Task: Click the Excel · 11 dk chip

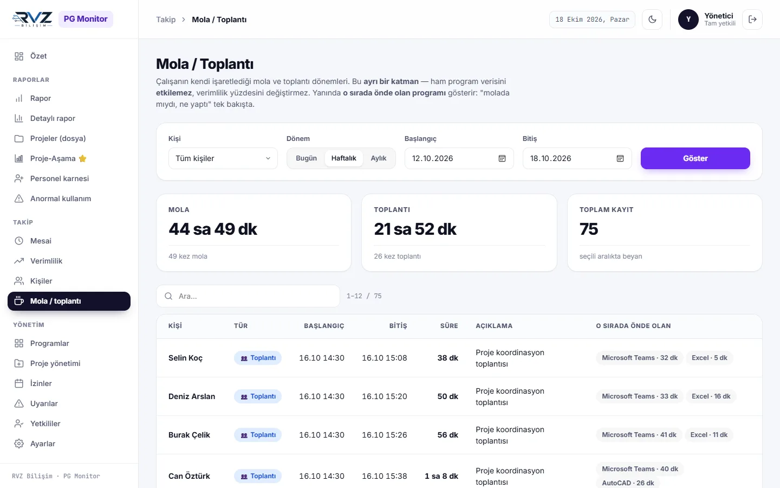Action: pos(709,435)
